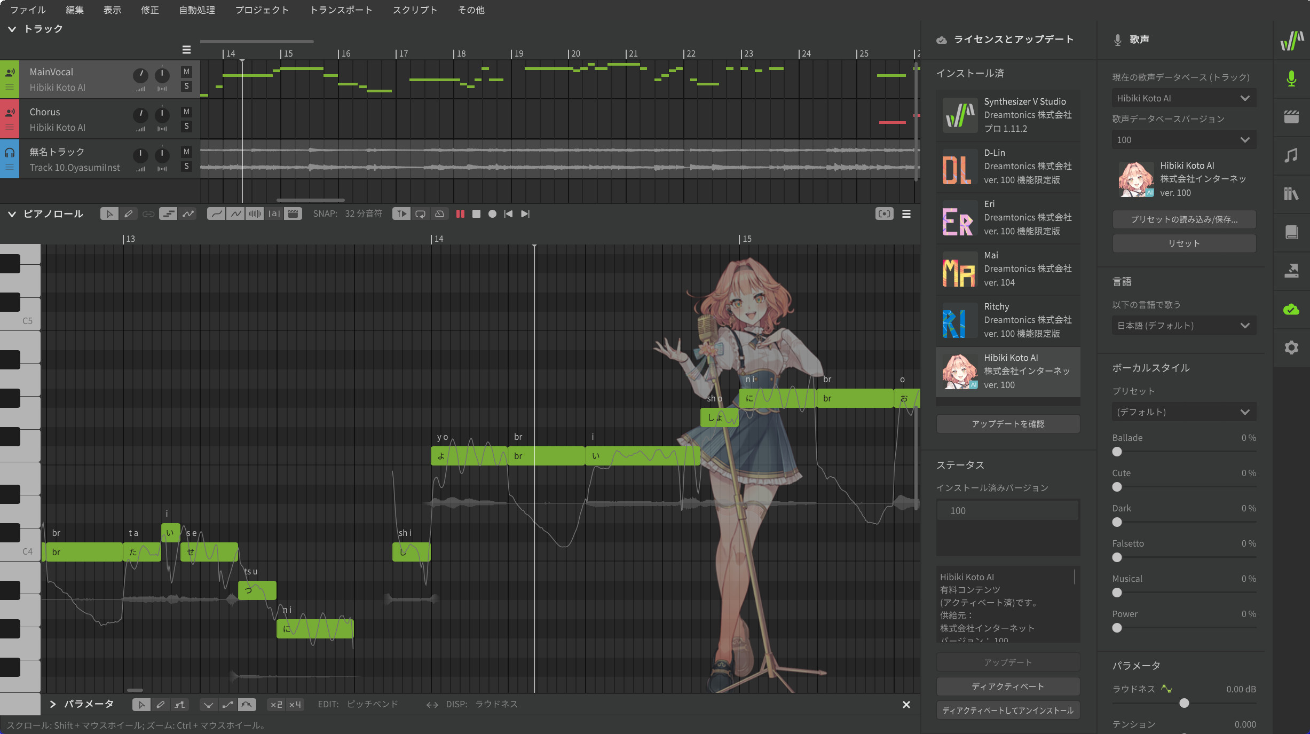Open the 自動処理 menu
Screen dimensions: 1310x734
point(197,10)
